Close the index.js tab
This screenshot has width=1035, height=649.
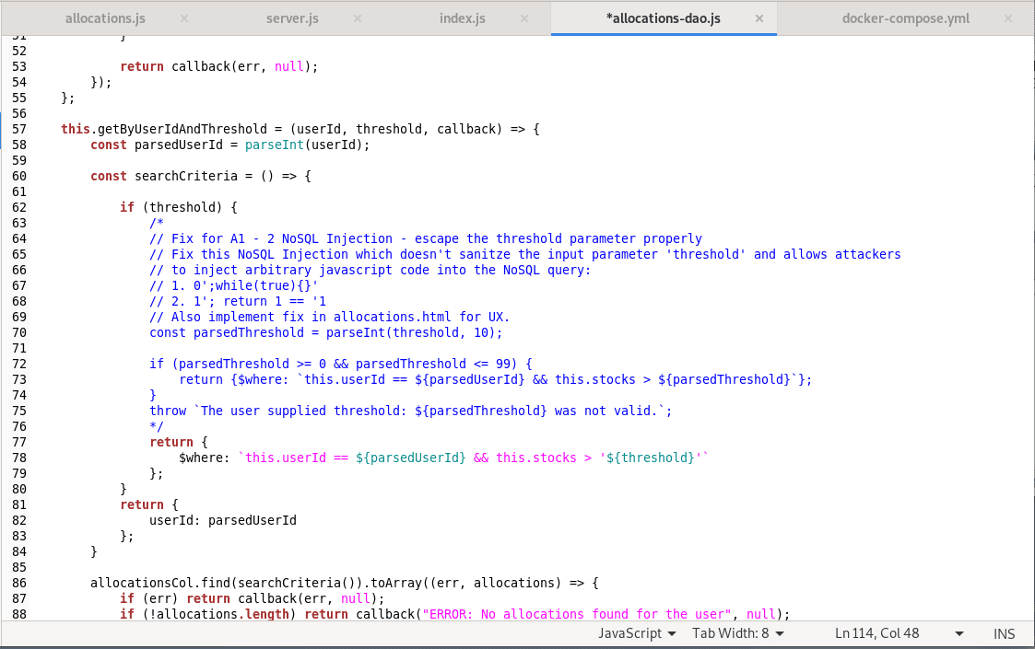[524, 17]
